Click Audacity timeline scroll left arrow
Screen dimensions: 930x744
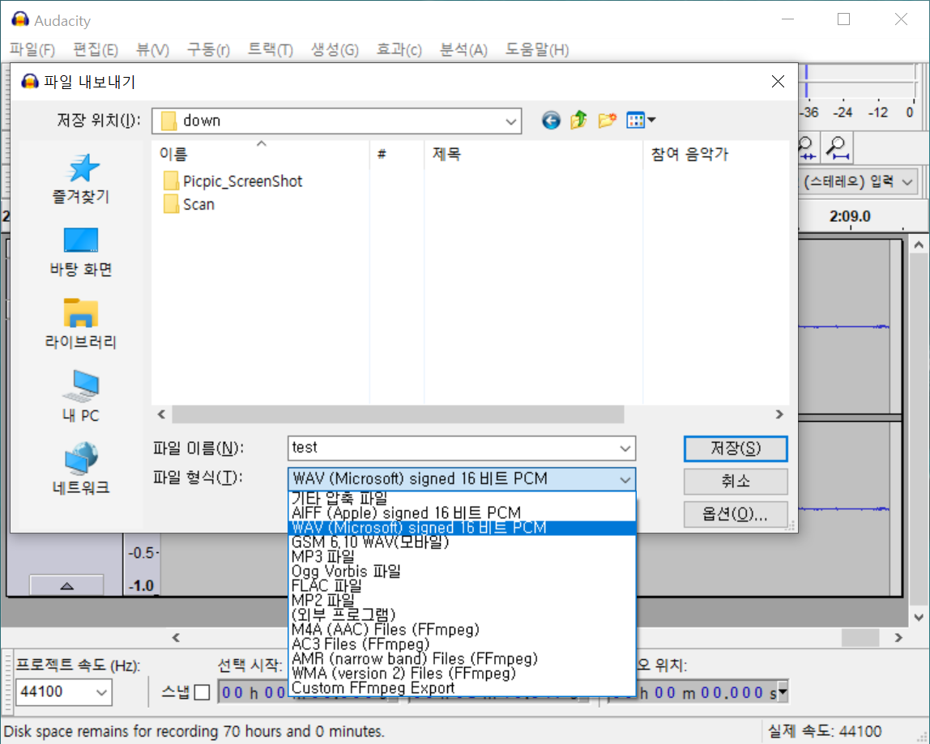coord(176,638)
